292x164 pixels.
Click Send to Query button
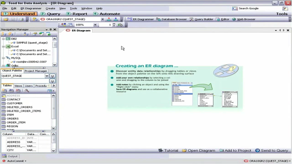[272, 150]
